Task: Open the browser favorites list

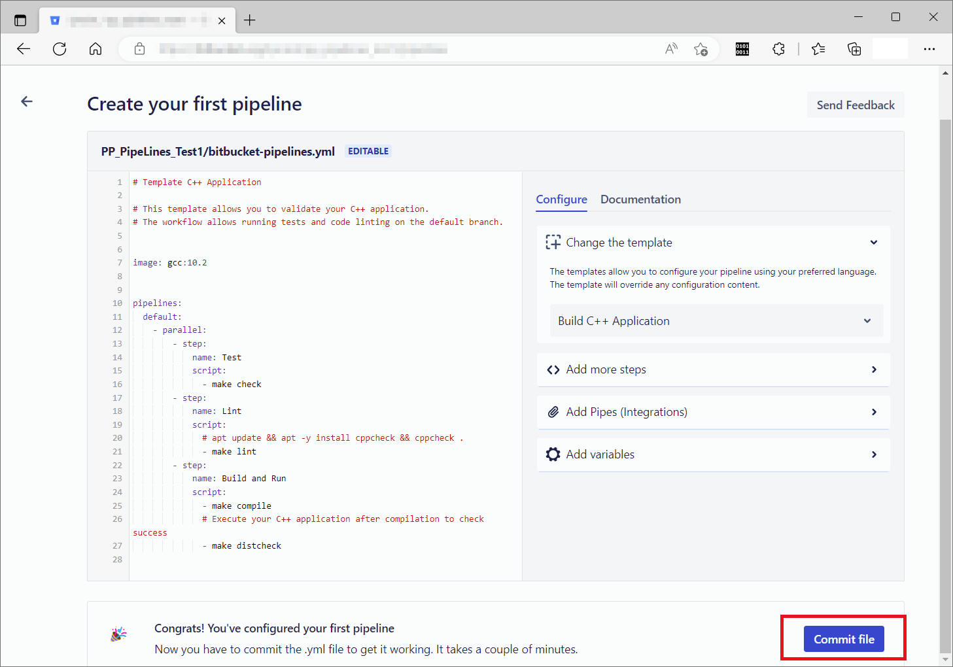Action: (818, 49)
